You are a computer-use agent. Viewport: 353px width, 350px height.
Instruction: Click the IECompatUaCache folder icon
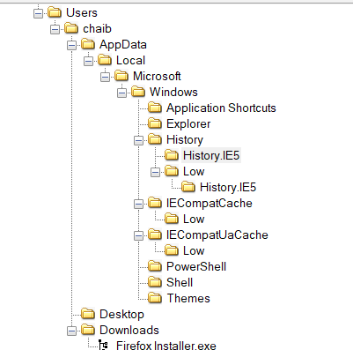pos(155,235)
